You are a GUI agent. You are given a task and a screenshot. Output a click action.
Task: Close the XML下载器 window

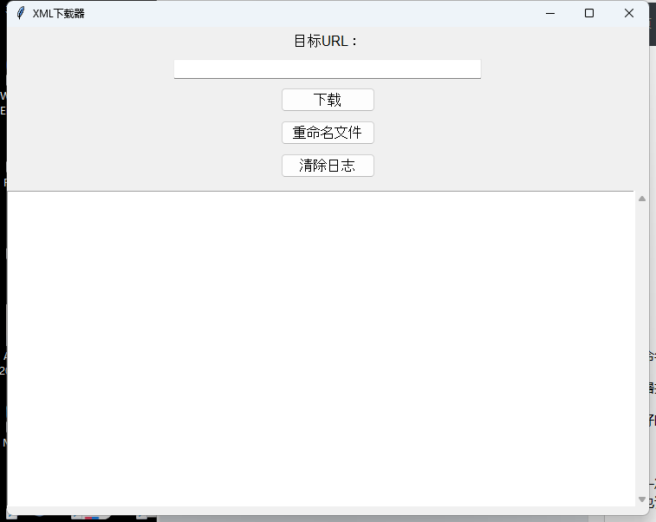[629, 13]
